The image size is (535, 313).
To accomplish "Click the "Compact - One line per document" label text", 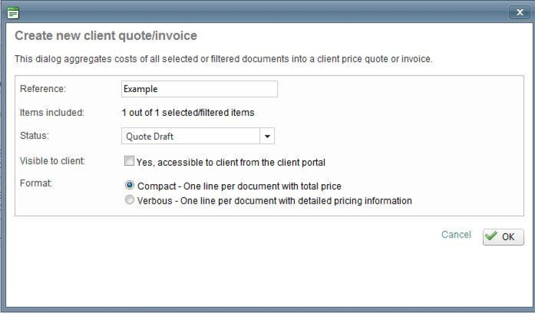I will click(x=240, y=186).
